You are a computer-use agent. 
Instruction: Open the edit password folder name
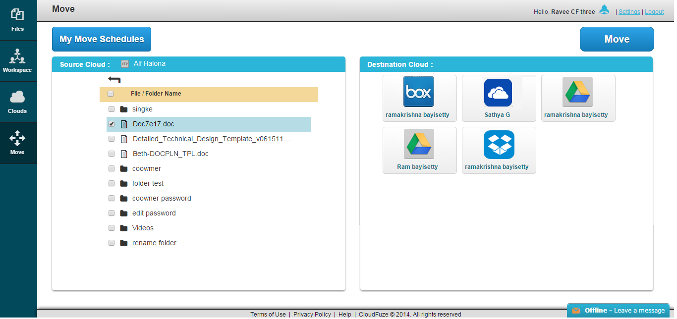(x=154, y=213)
